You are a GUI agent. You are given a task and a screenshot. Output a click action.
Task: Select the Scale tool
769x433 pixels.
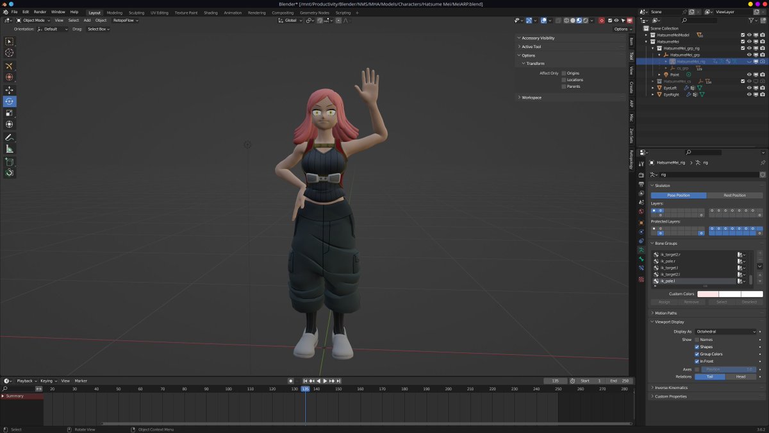(10, 113)
